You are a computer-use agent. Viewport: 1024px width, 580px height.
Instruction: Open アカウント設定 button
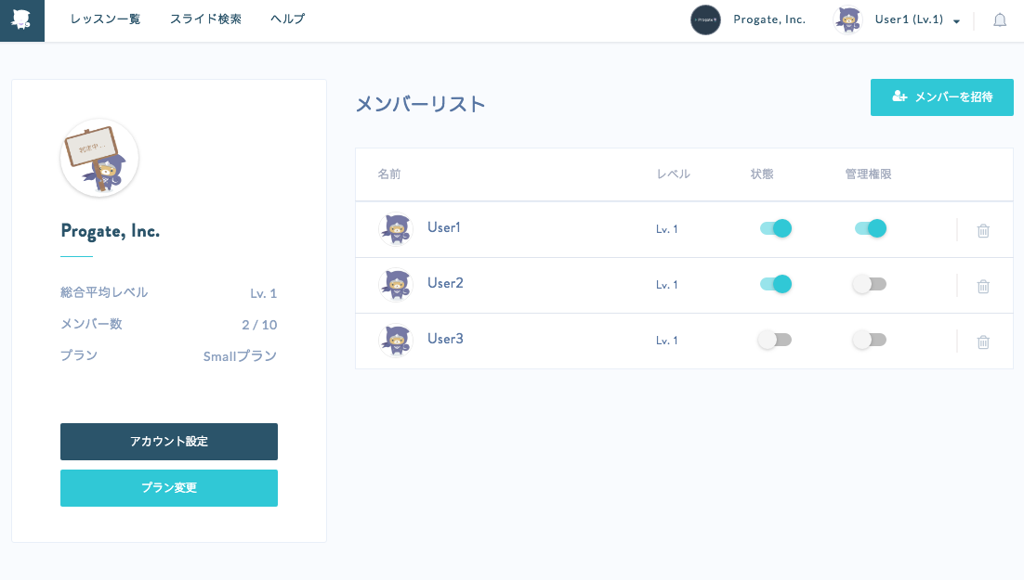click(169, 442)
